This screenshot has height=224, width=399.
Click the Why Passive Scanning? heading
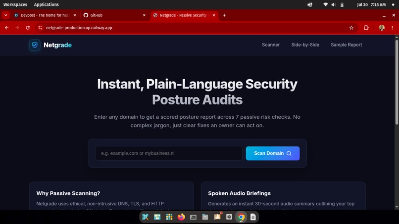point(68,193)
